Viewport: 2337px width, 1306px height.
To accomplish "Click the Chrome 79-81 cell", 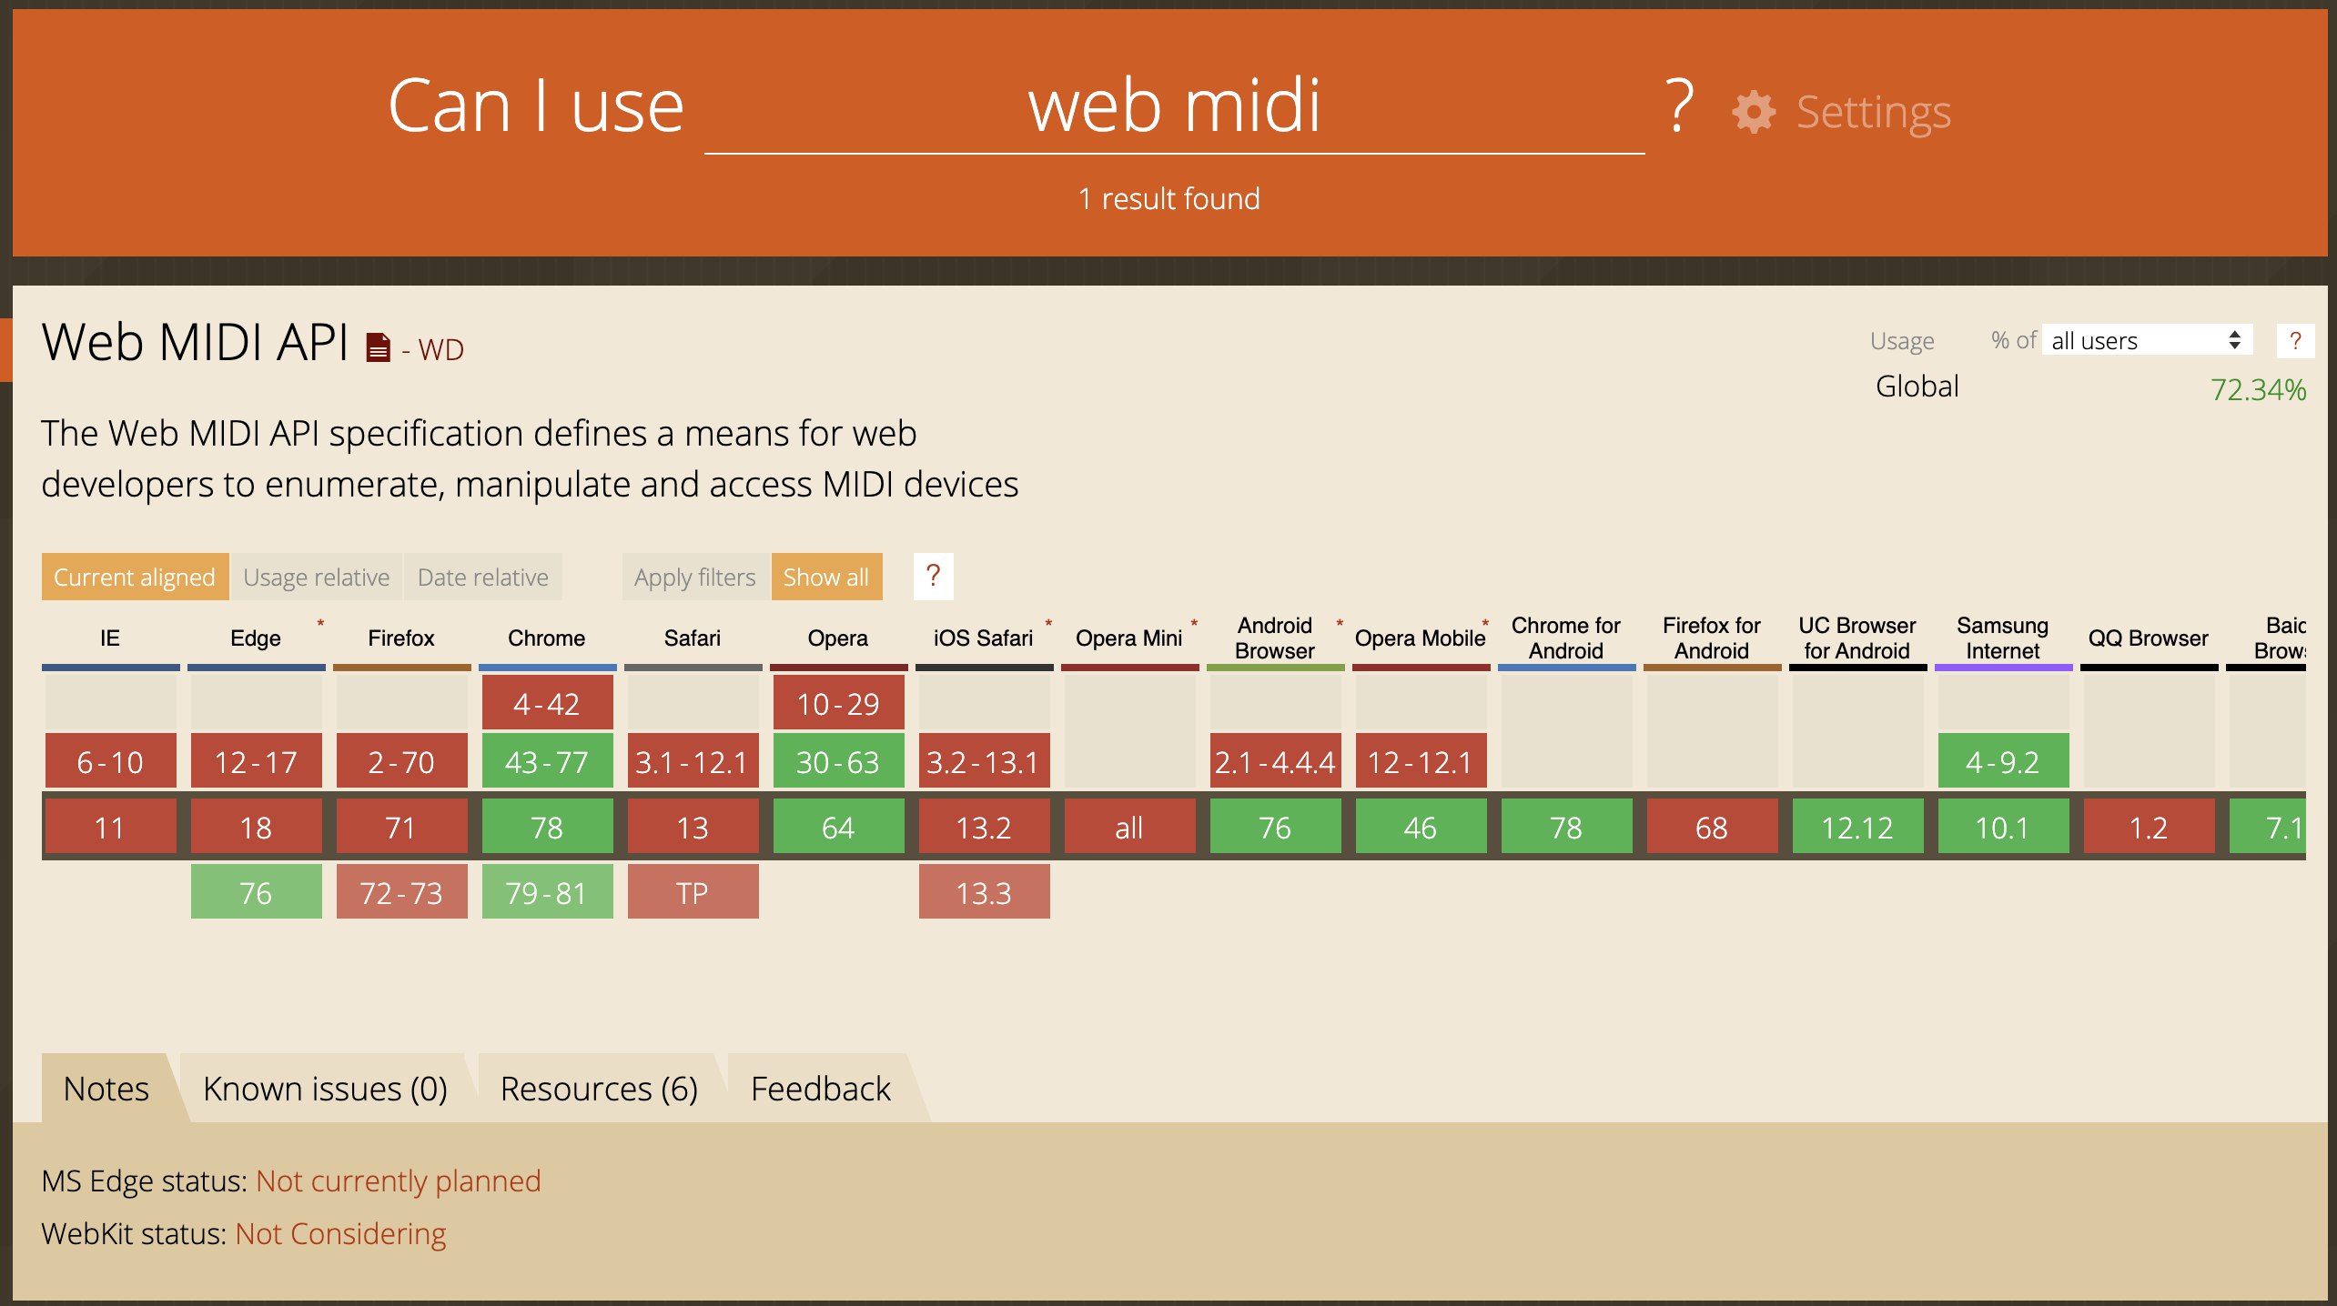I will click(x=547, y=892).
